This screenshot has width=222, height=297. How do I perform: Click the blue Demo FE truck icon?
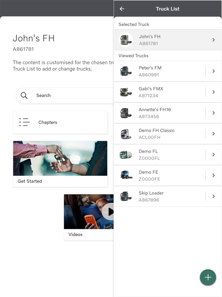click(126, 175)
